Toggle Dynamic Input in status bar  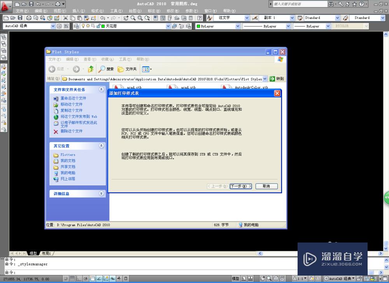112,279
